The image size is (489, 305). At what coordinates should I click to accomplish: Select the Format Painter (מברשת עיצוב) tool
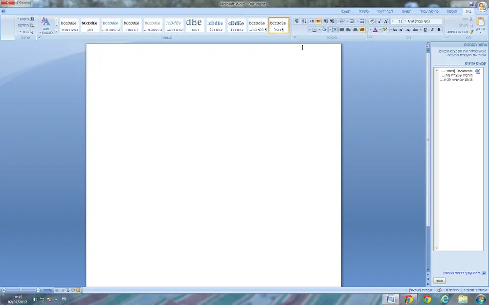click(x=462, y=32)
